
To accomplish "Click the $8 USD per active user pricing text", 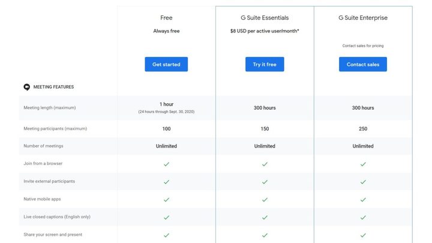I will coord(265,31).
